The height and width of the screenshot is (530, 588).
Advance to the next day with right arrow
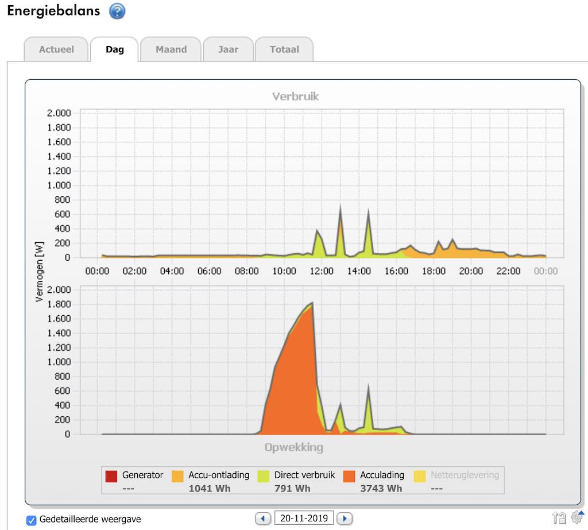pyautogui.click(x=344, y=519)
